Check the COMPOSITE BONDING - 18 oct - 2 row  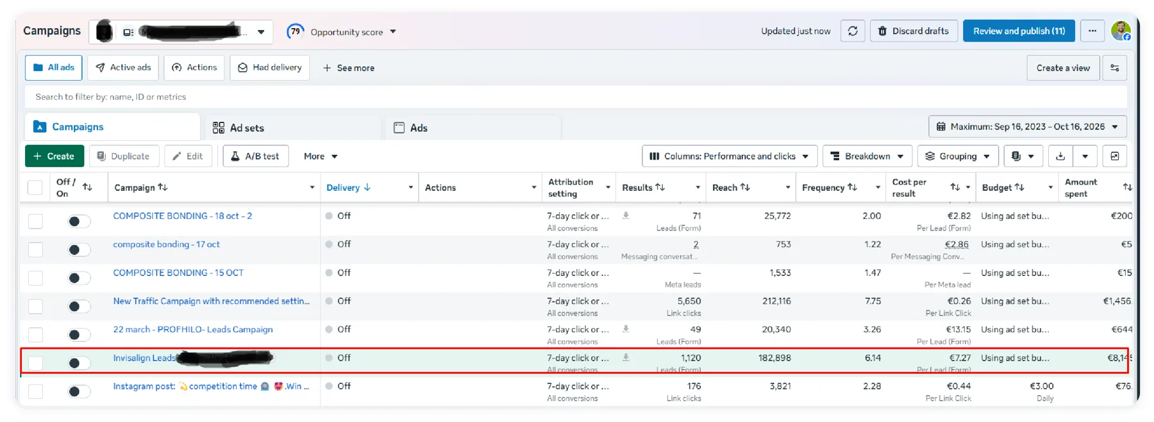tap(35, 221)
